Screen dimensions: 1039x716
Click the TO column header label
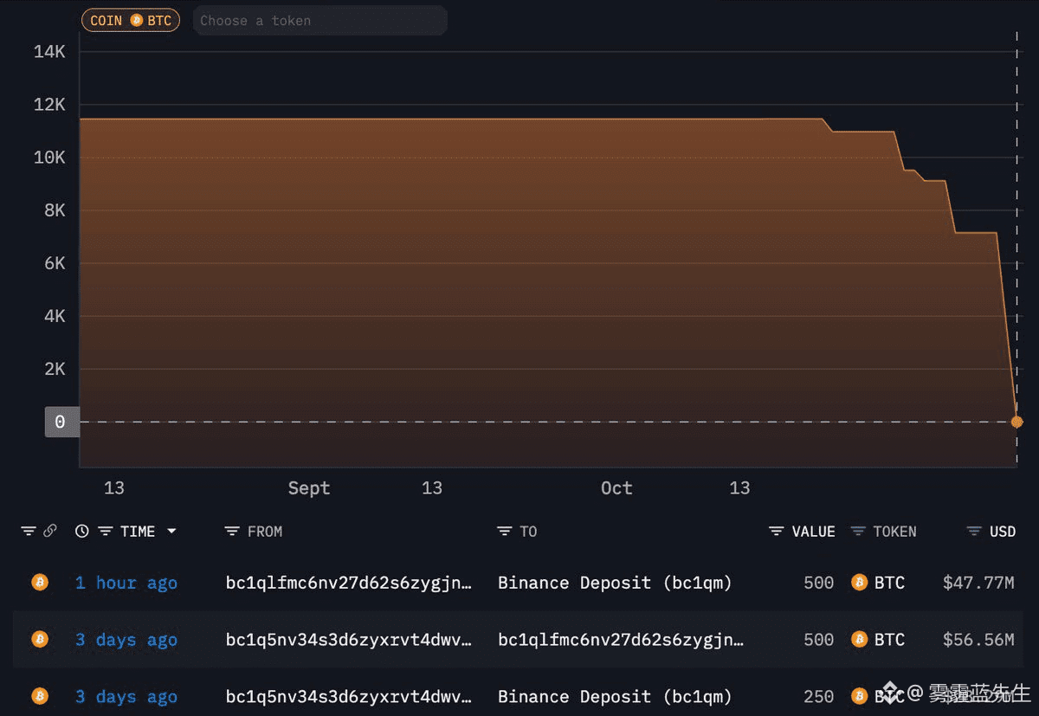tap(528, 532)
